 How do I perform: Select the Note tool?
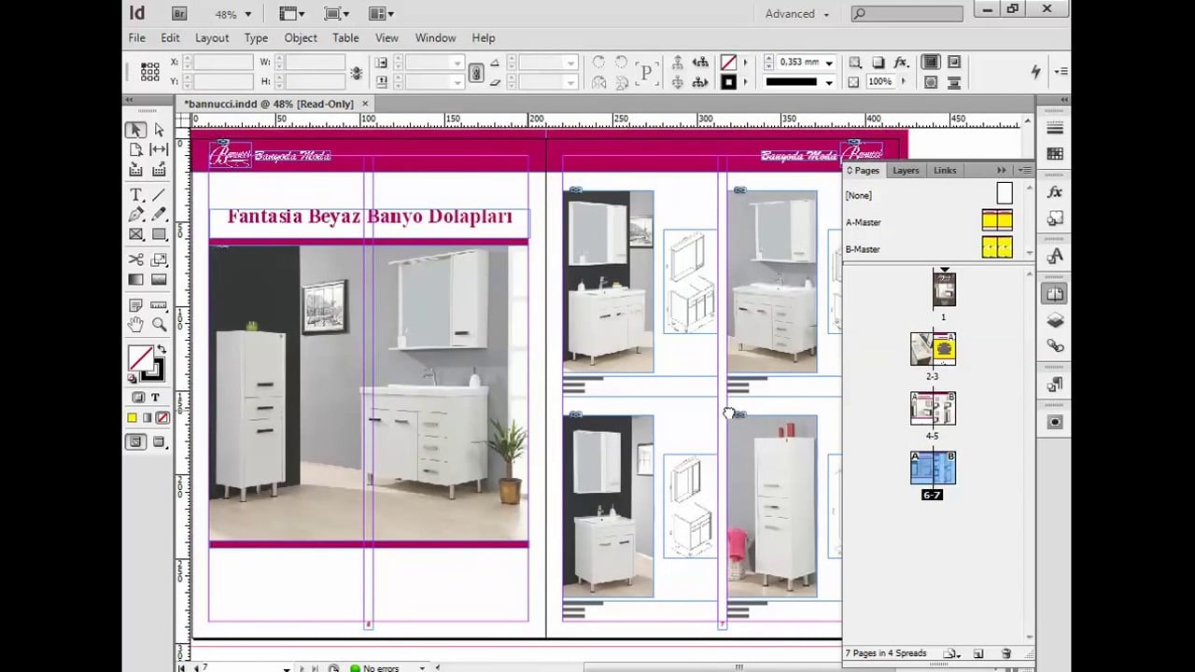136,305
